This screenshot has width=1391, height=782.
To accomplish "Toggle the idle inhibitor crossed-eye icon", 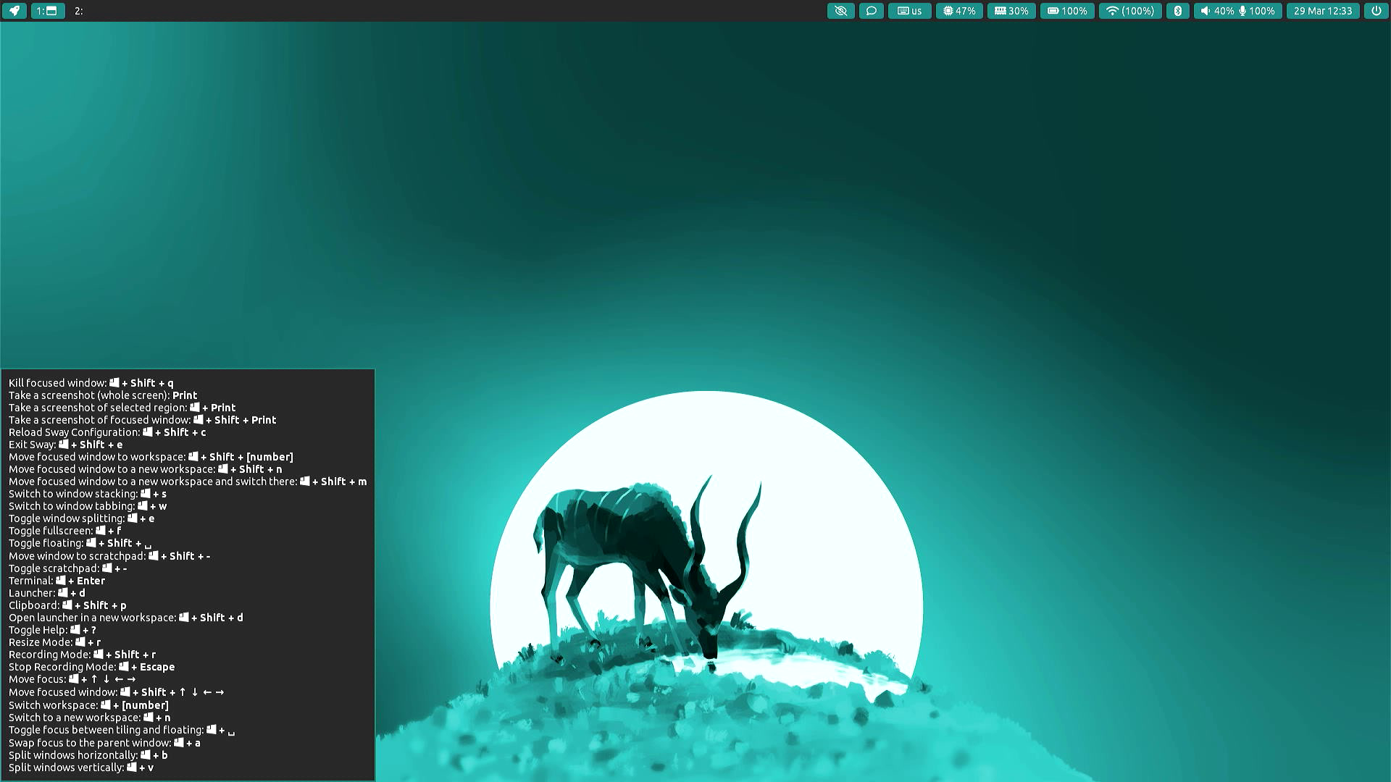I will click(x=840, y=11).
